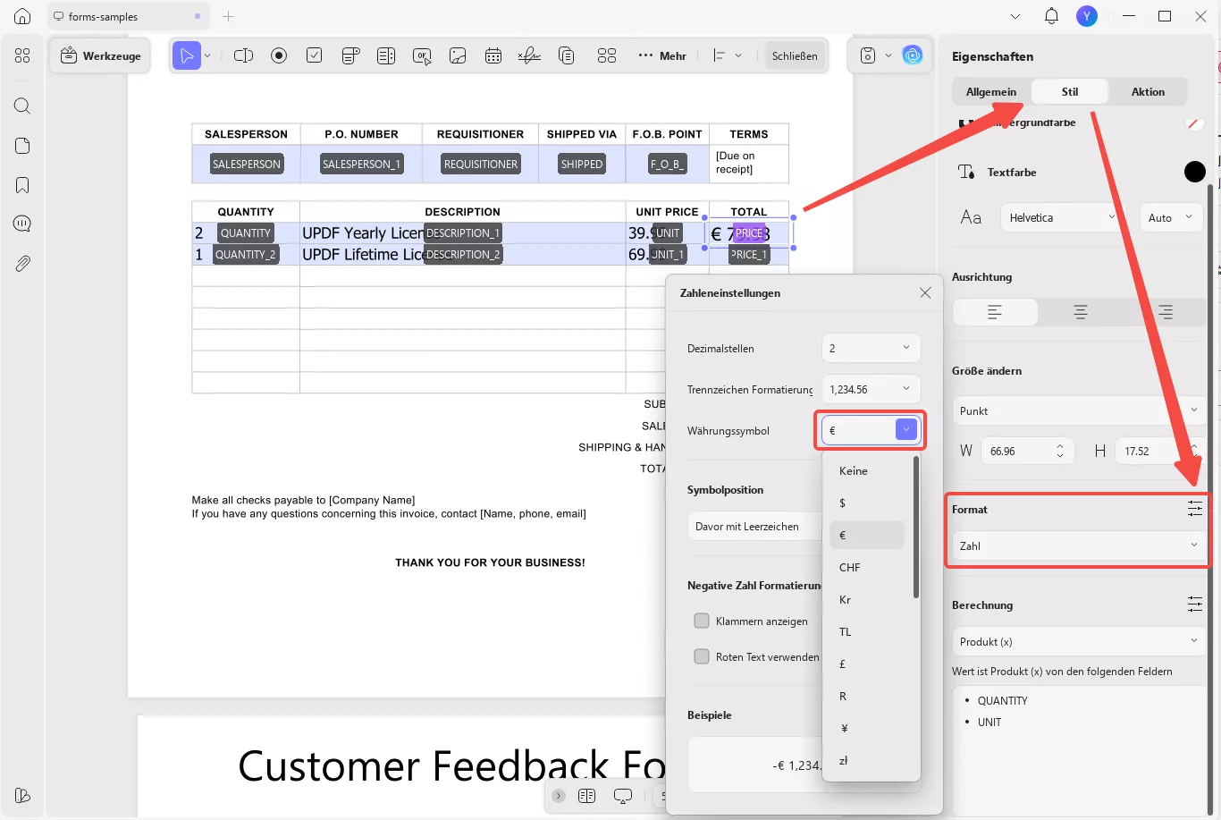Open the Produkt (x) calculation dropdown
The image size is (1221, 820).
1080,641
